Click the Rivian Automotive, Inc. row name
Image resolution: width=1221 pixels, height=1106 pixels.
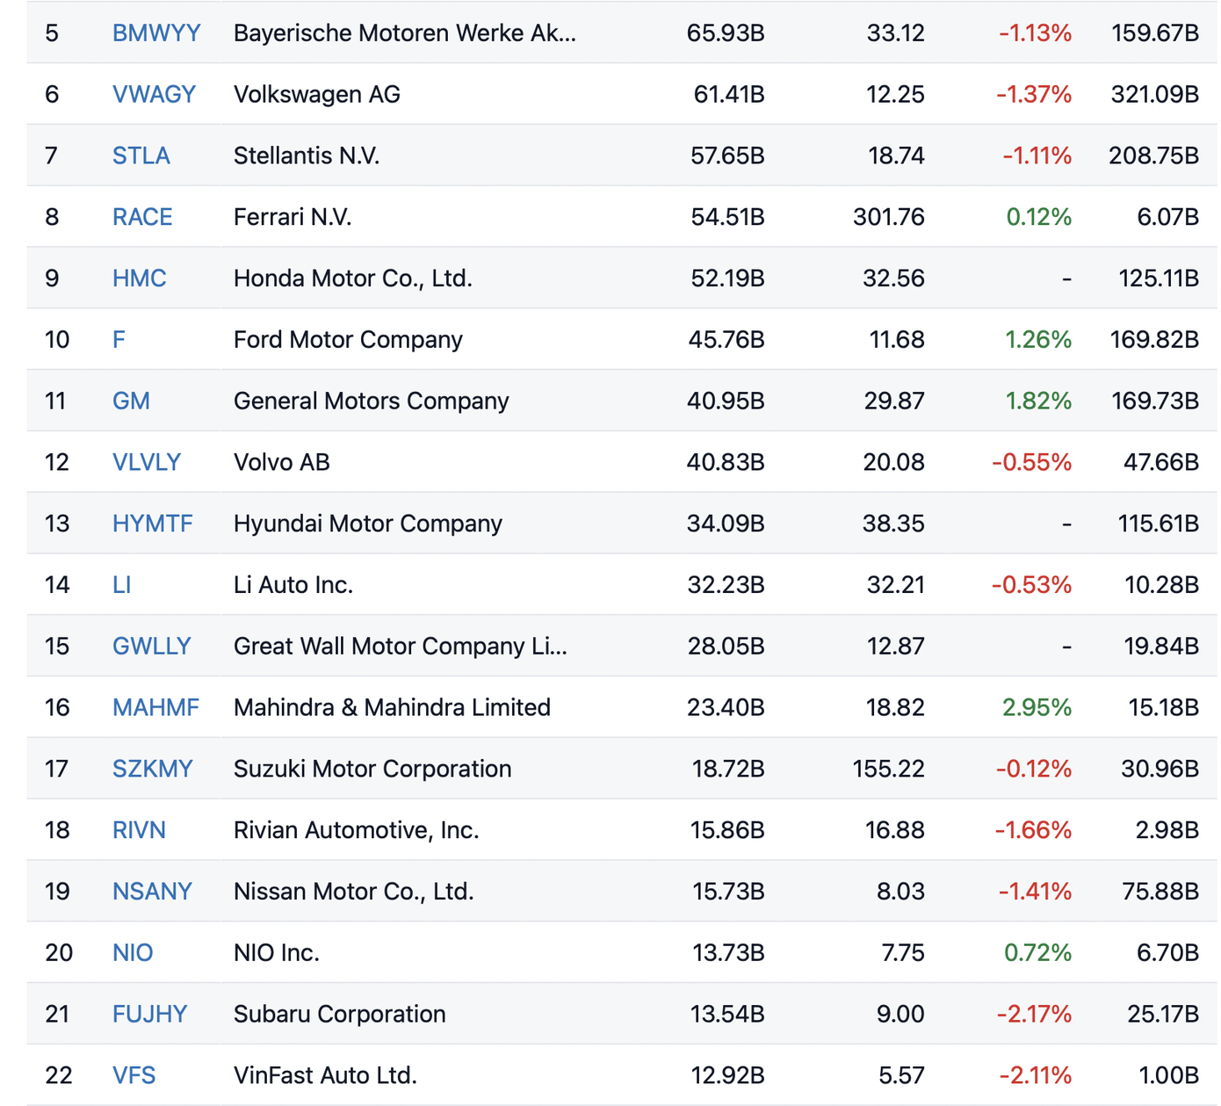(356, 830)
